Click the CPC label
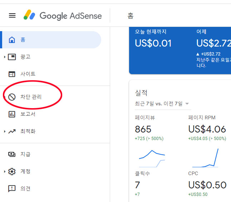 coord(193,173)
